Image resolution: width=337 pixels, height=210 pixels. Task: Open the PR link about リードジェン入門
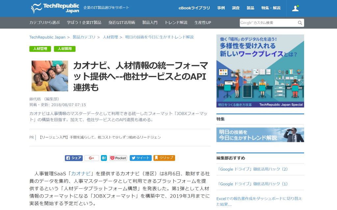pyautogui.click(x=100, y=137)
